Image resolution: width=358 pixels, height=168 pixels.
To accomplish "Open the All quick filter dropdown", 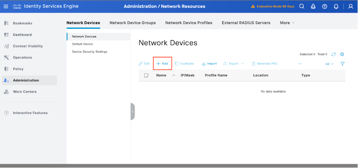I will point(329,64).
